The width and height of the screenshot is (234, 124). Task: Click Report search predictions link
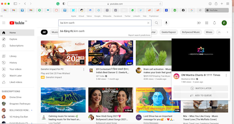tap(139, 35)
